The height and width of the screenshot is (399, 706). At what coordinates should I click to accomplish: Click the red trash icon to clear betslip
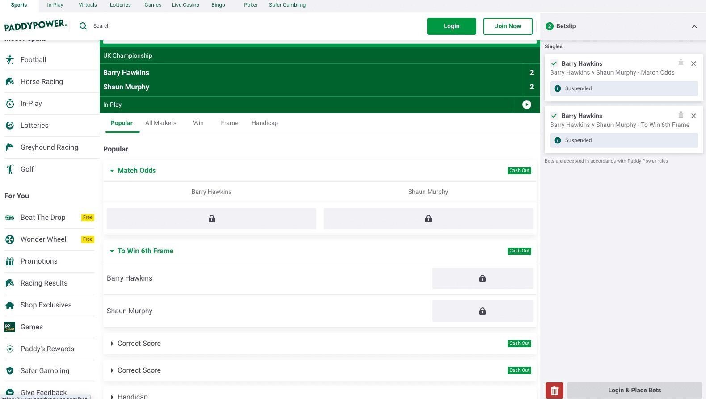[x=555, y=391]
